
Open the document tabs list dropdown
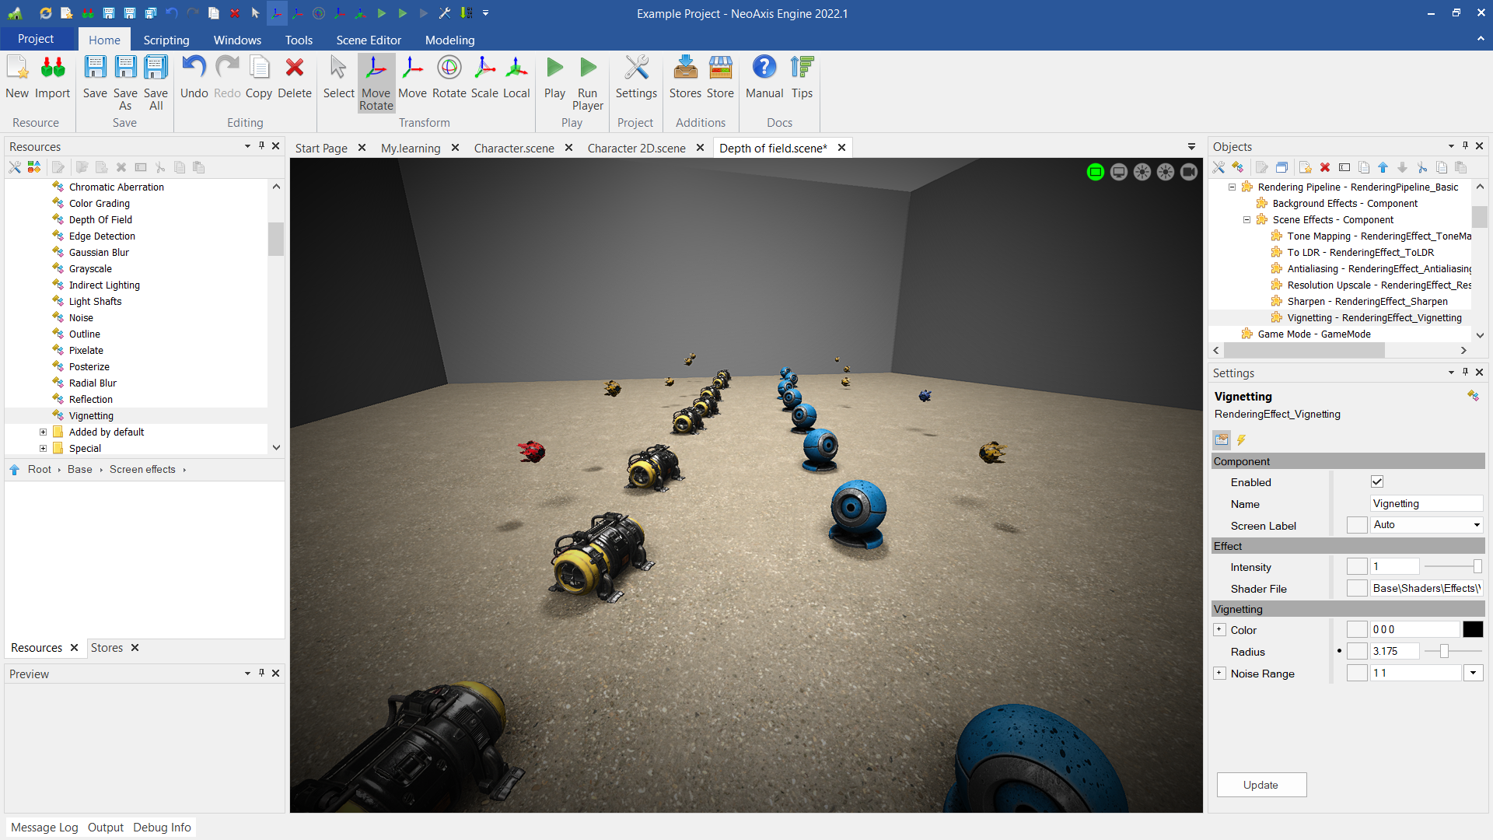pyautogui.click(x=1191, y=147)
